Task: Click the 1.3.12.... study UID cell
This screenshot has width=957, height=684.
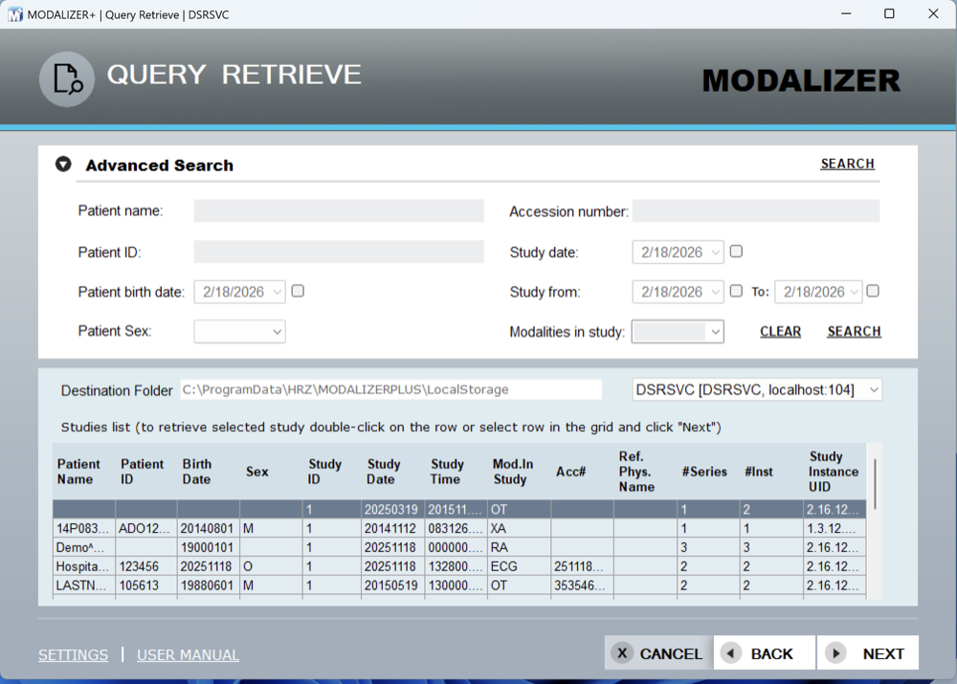Action: (x=835, y=528)
